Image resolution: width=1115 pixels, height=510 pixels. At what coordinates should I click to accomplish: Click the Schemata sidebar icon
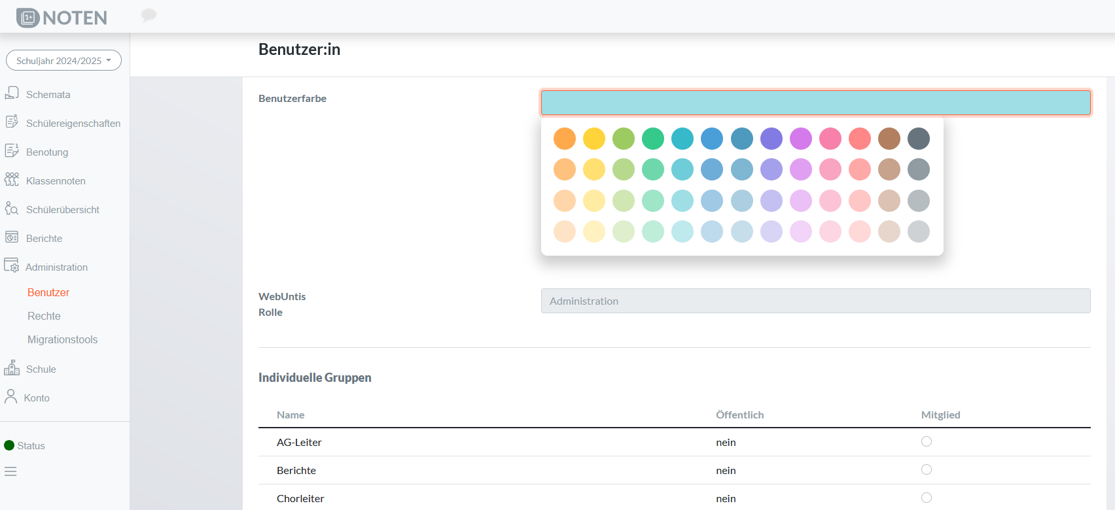pos(12,93)
